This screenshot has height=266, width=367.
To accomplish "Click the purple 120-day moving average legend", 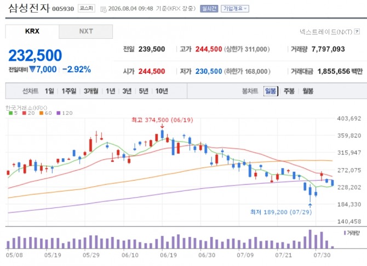I will click(65, 113).
